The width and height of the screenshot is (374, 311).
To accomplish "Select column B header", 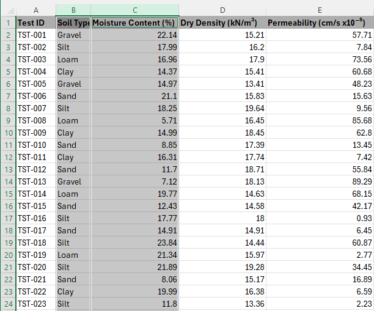I will (73, 10).
